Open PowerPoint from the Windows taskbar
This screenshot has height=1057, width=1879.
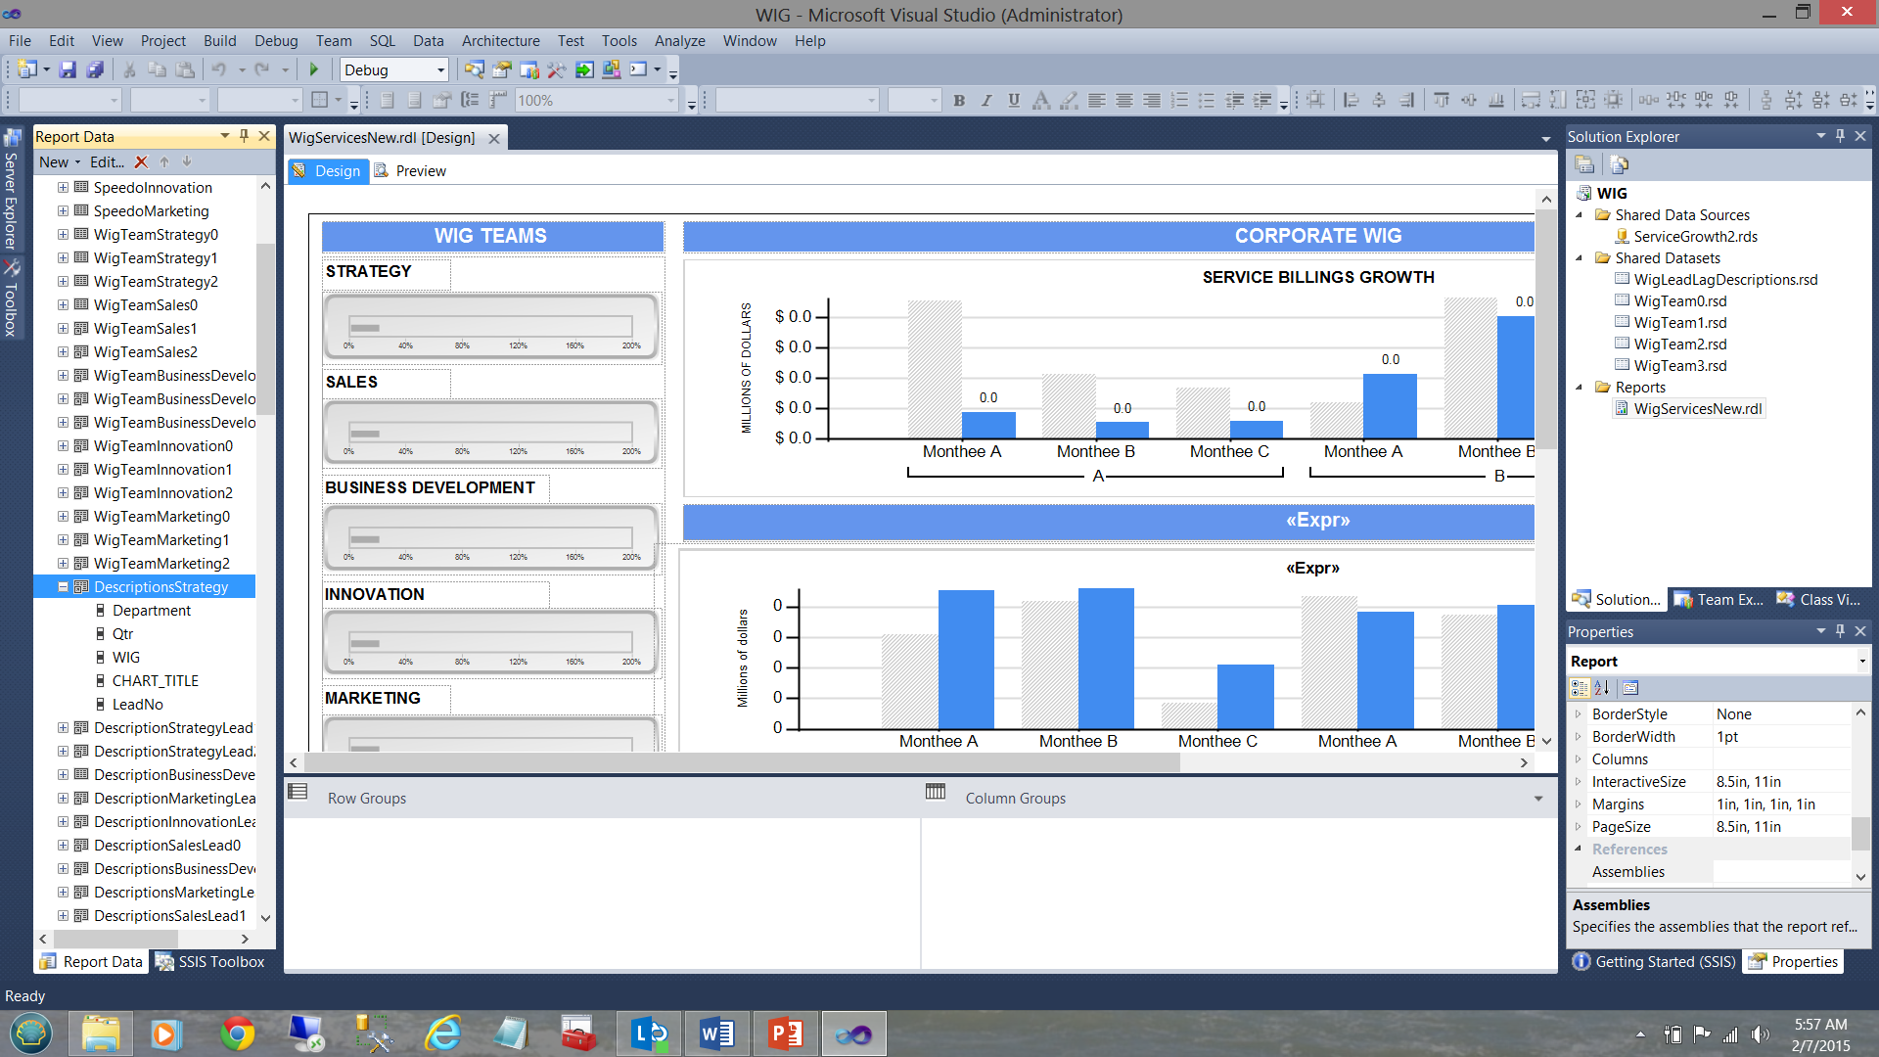point(785,1034)
